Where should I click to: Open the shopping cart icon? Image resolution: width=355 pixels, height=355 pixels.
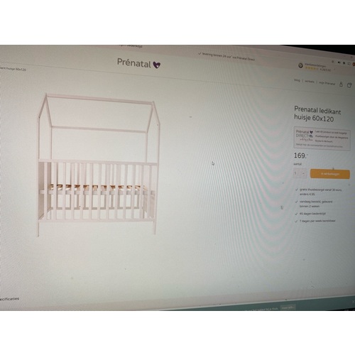(x=349, y=85)
